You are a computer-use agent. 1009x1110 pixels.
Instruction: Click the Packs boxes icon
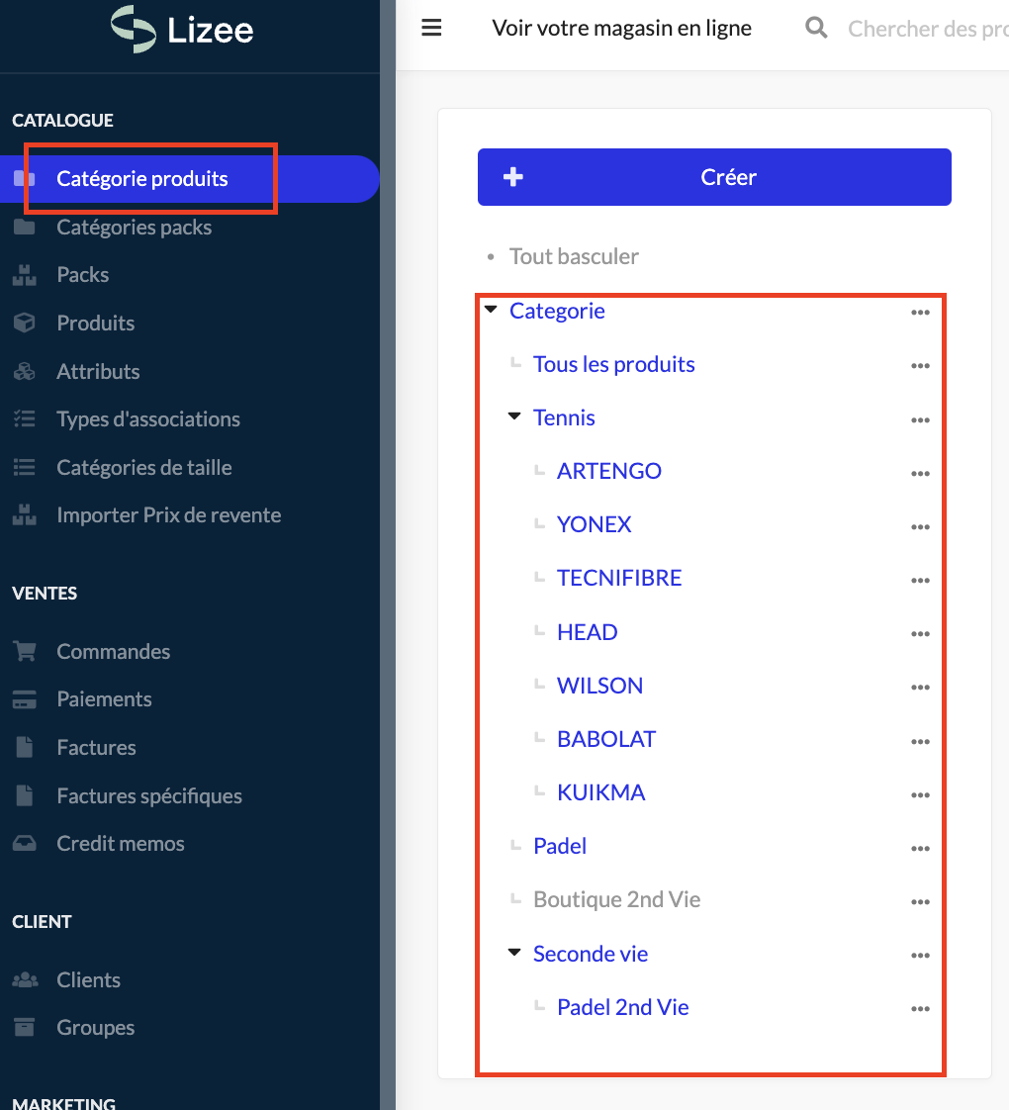point(24,275)
